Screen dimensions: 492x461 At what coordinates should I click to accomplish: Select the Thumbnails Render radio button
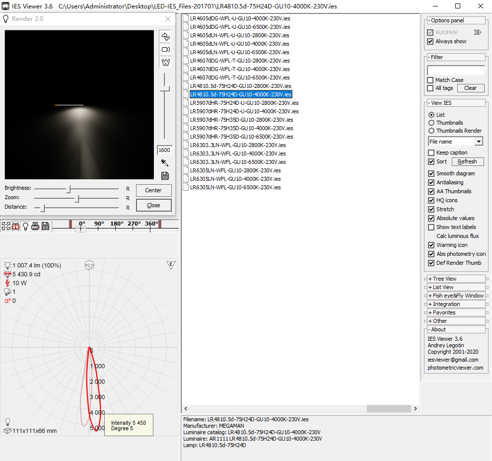[x=431, y=131]
